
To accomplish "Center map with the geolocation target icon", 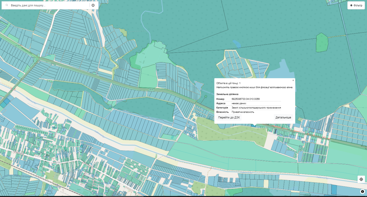I will tap(361, 179).
